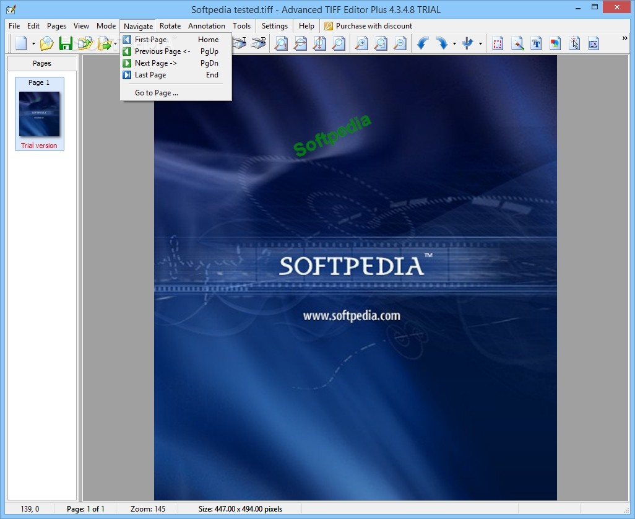
Task: Click the export folder with green arrow
Action: pyautogui.click(x=105, y=43)
